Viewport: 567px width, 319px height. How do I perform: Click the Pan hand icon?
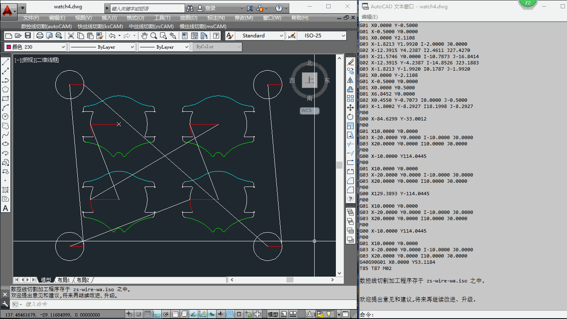(x=144, y=36)
